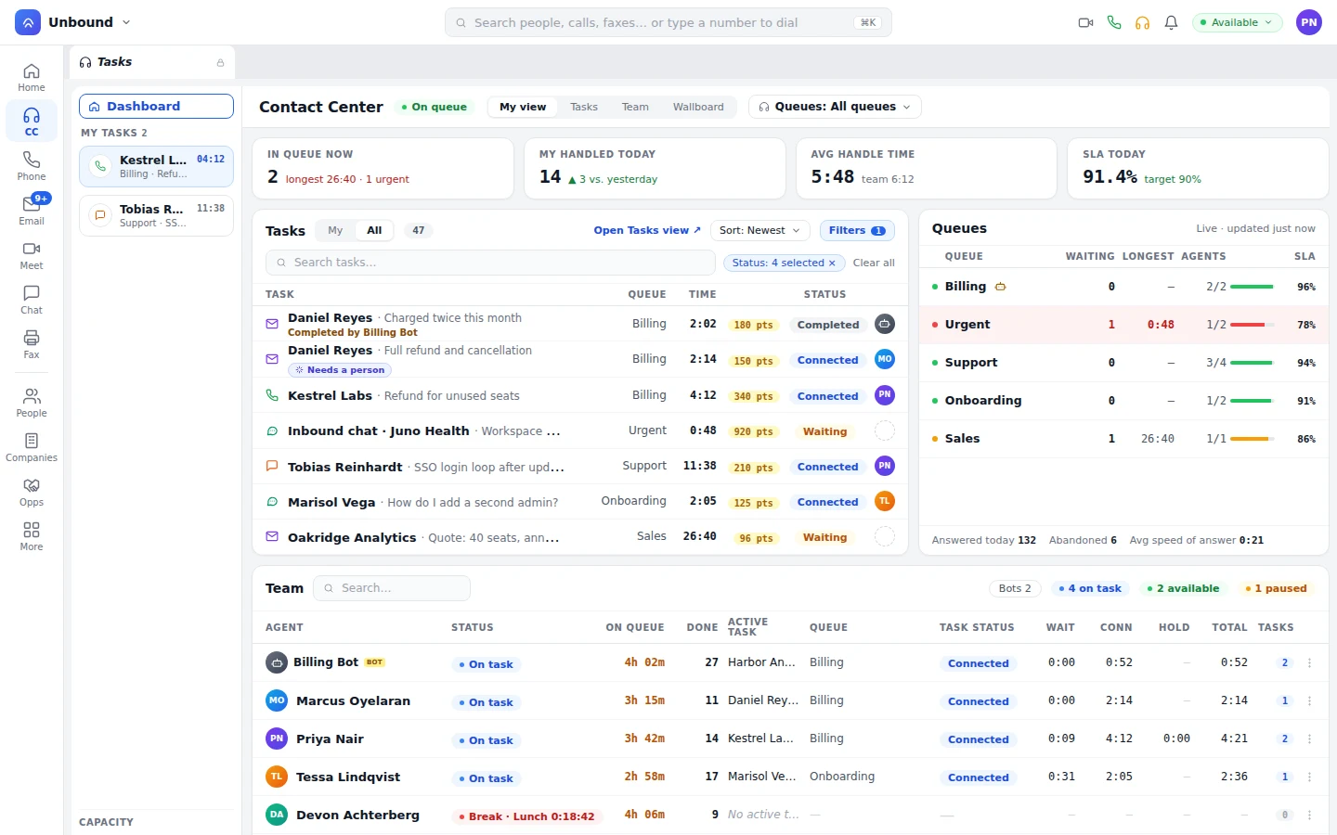This screenshot has height=835, width=1337.
Task: Open the row menu for Billing Bot
Action: point(1309,663)
